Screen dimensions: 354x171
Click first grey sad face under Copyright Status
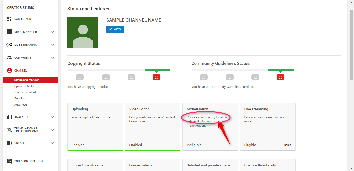click(x=80, y=77)
